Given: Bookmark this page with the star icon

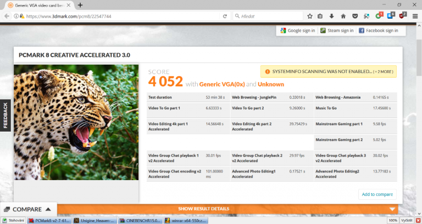Looking at the screenshot, I should click(310, 16).
